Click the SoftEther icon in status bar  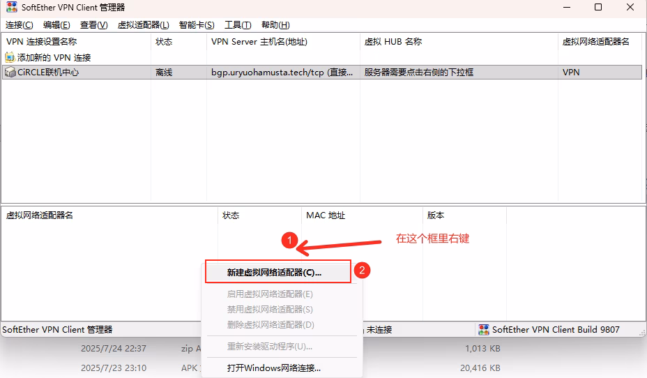484,329
